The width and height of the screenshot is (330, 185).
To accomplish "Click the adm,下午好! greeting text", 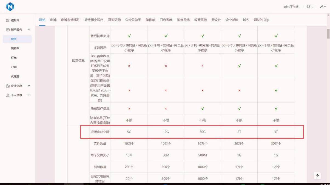I will coord(292,7).
